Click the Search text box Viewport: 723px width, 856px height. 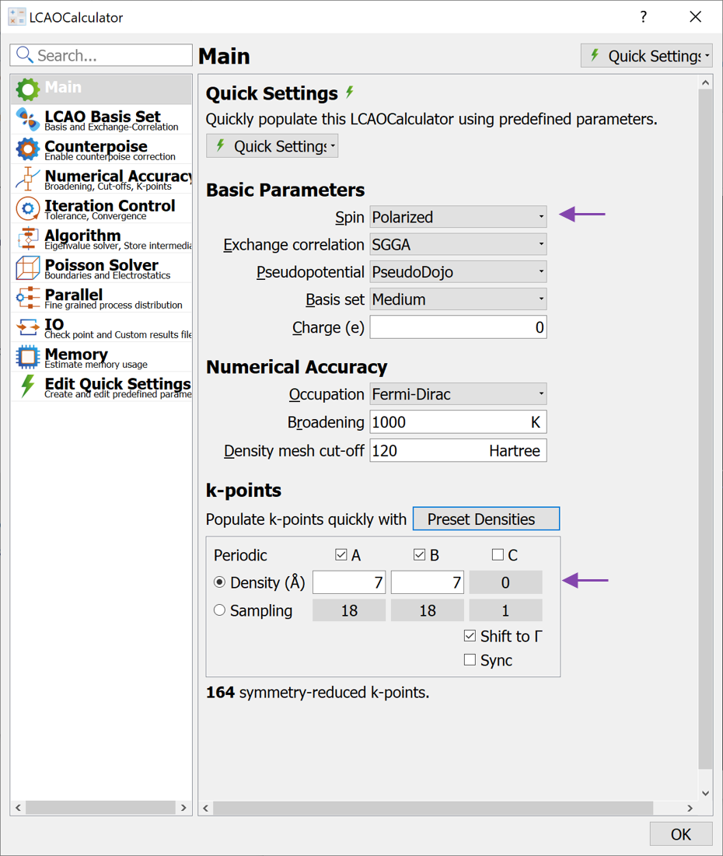pos(101,55)
